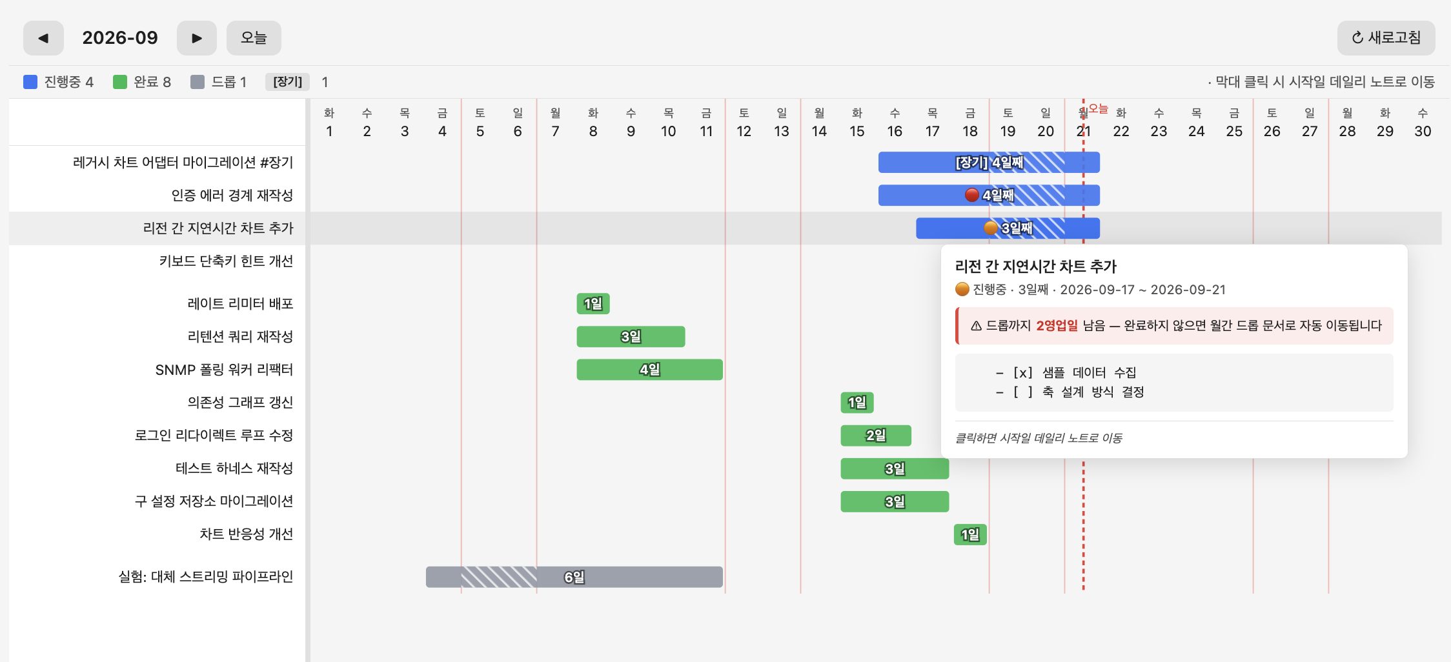
Task: Select row 레거시 차트 어댑터 마이그레이션 #장기
Action: [x=183, y=163]
